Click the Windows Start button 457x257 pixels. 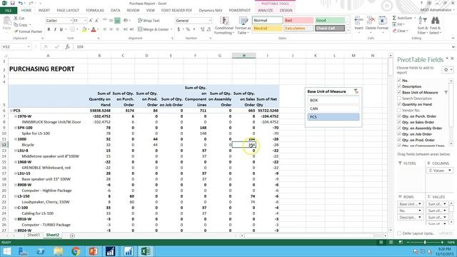pos(7,251)
